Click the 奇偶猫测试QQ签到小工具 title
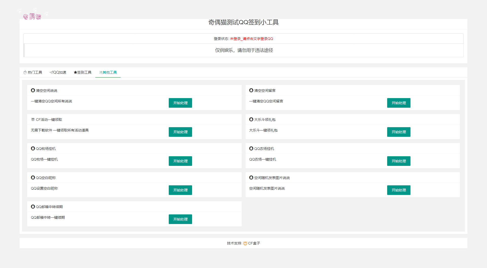 243,22
